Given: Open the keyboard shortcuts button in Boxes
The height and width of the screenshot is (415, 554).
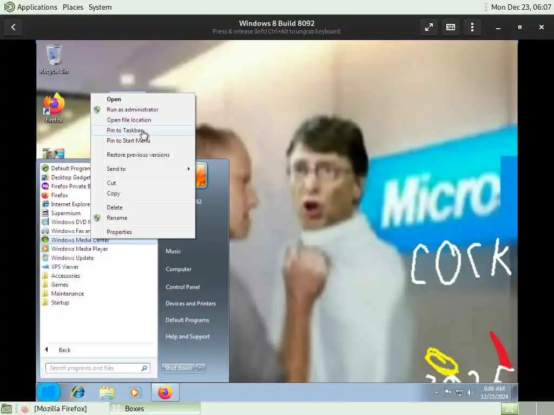Looking at the screenshot, I should click(x=451, y=27).
